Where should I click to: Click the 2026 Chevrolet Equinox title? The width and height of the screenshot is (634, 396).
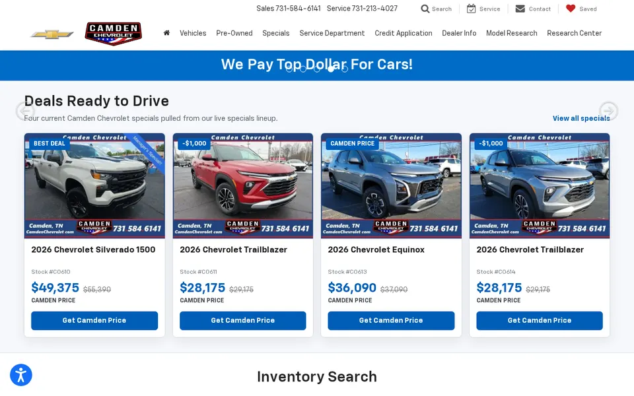pyautogui.click(x=376, y=249)
